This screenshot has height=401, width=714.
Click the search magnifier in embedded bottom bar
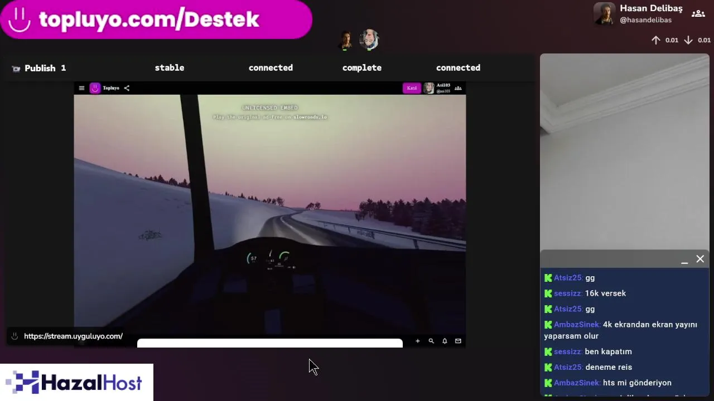tap(431, 341)
